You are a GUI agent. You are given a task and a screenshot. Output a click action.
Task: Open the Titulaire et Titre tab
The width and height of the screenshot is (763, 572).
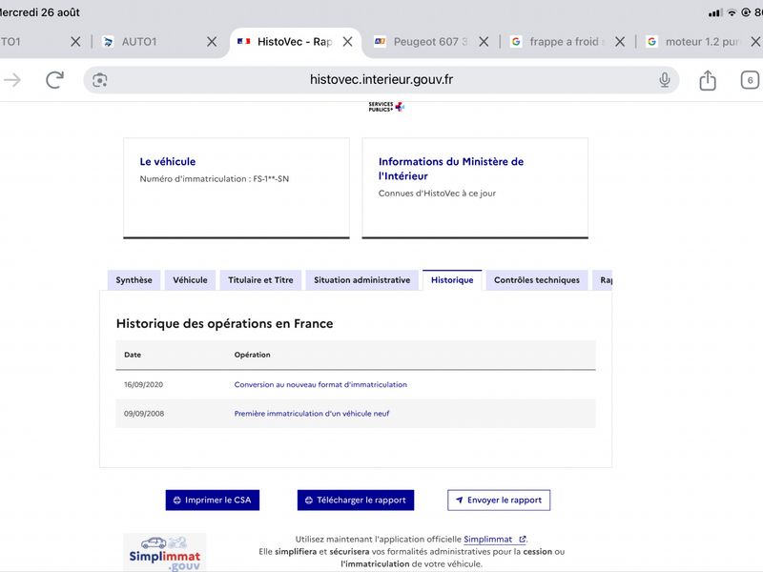coord(260,280)
